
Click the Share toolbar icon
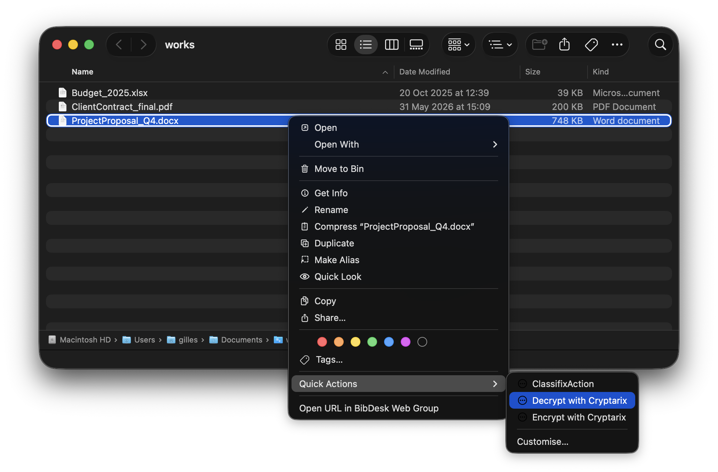564,45
